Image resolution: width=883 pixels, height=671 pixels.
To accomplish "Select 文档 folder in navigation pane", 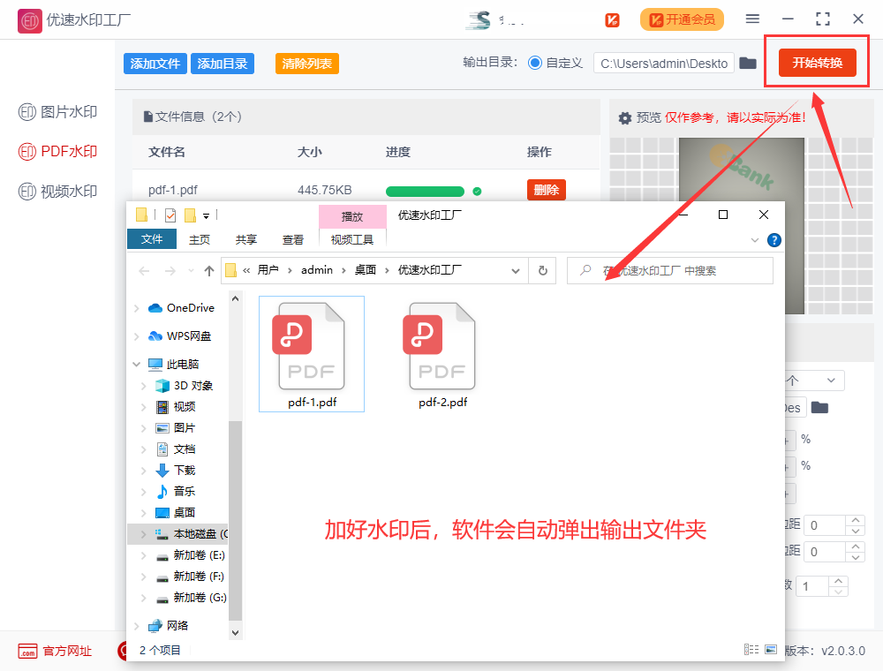I will click(175, 449).
